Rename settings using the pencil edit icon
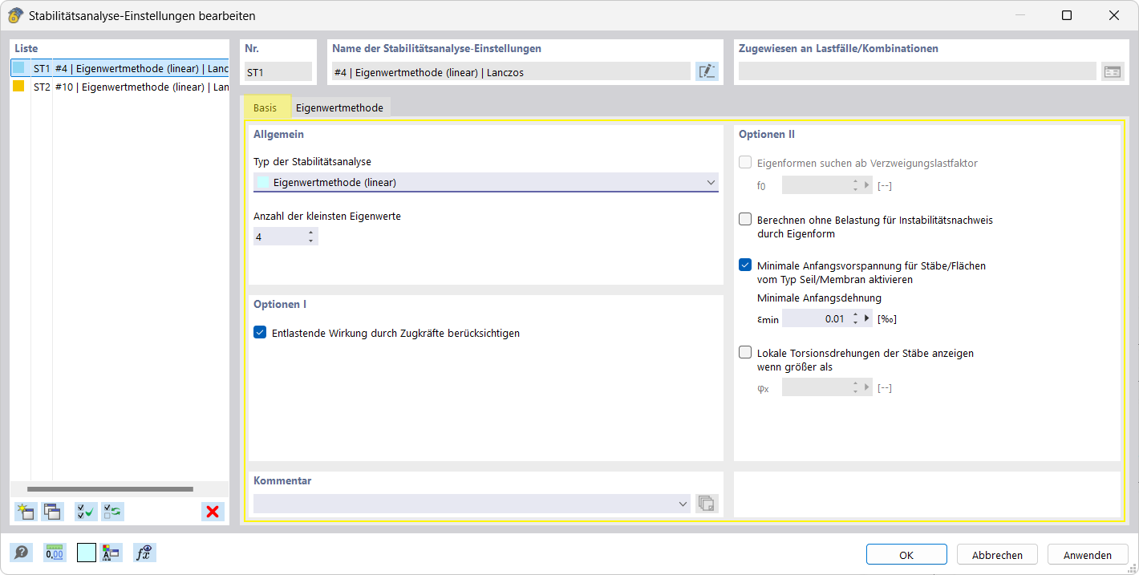The height and width of the screenshot is (575, 1139). pyautogui.click(x=707, y=71)
